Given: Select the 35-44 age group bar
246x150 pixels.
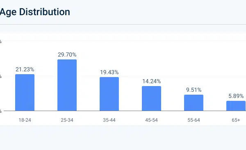Looking at the screenshot, I should [109, 94].
